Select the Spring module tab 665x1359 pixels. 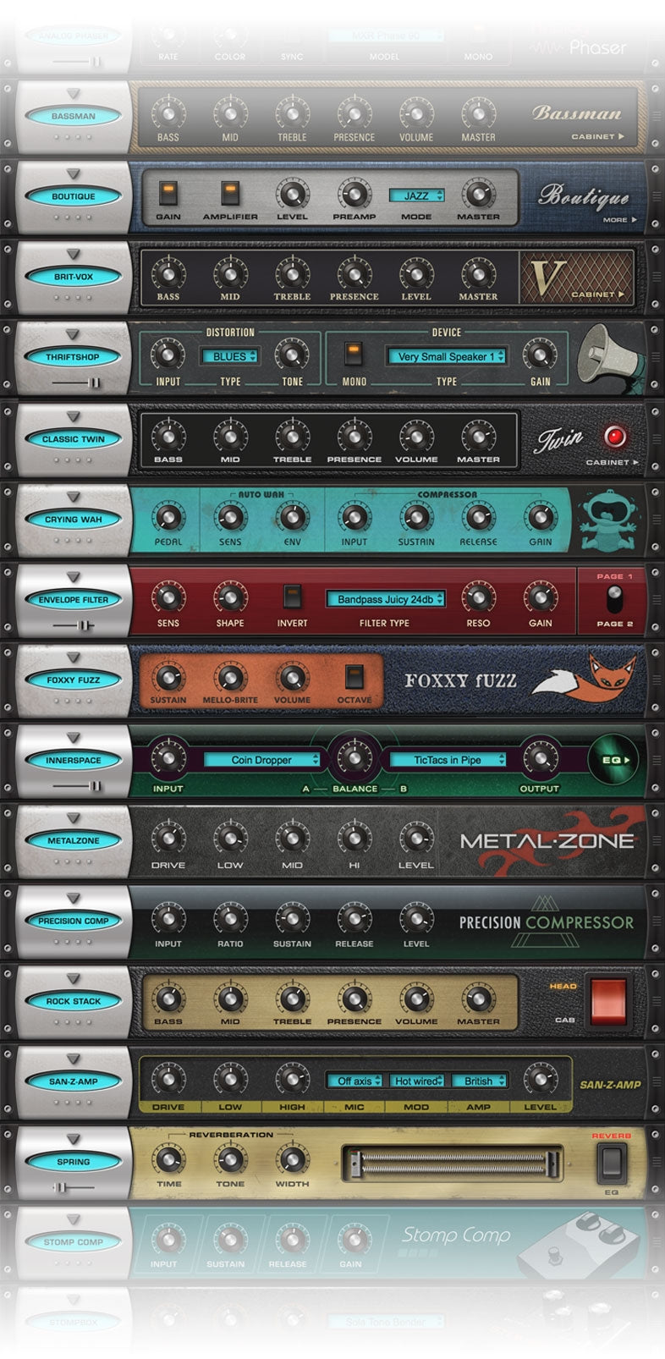(x=74, y=1162)
